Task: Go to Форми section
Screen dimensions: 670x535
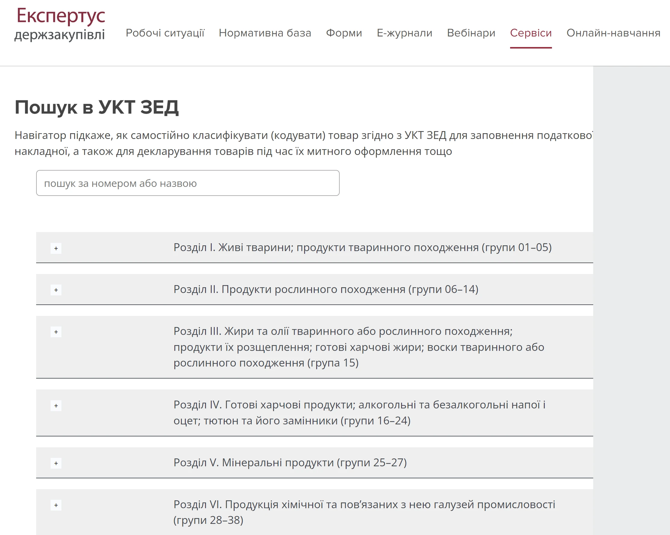Action: (344, 33)
